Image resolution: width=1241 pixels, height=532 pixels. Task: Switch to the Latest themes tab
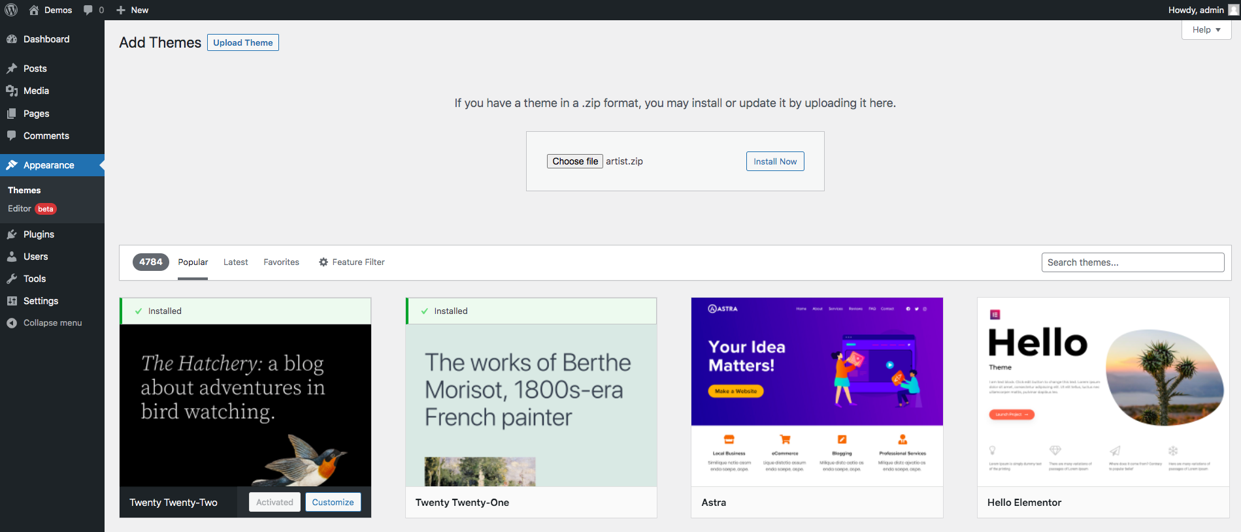235,262
